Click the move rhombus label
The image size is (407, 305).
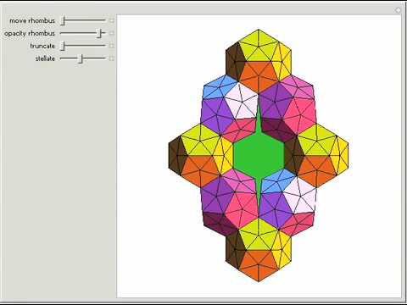[32, 20]
